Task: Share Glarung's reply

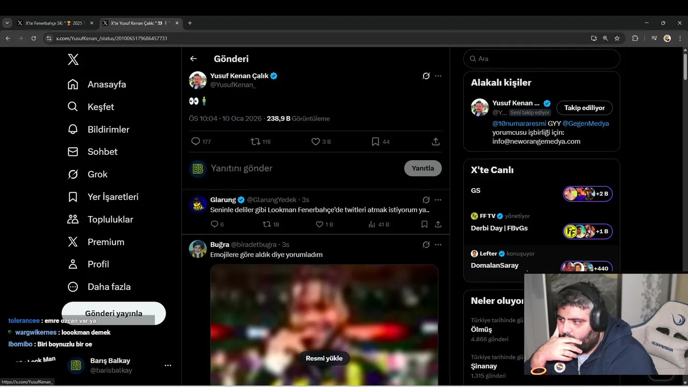Action: click(438, 224)
